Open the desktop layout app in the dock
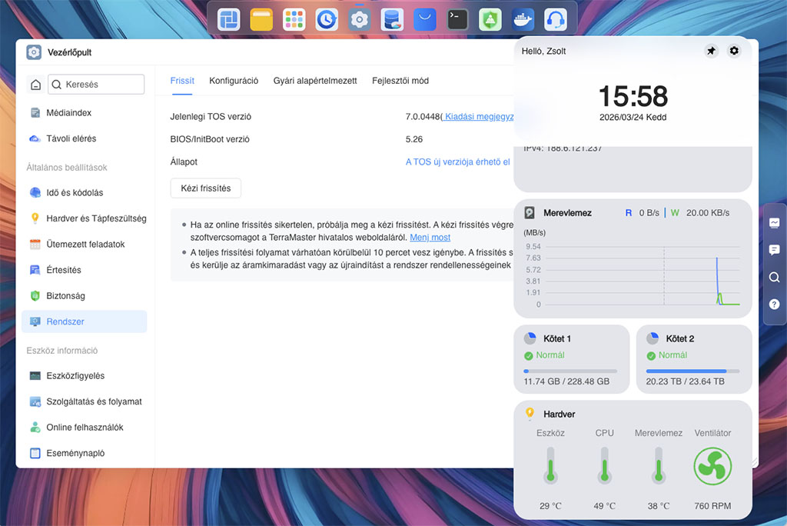Viewport: 787px width, 526px height. coord(228,19)
